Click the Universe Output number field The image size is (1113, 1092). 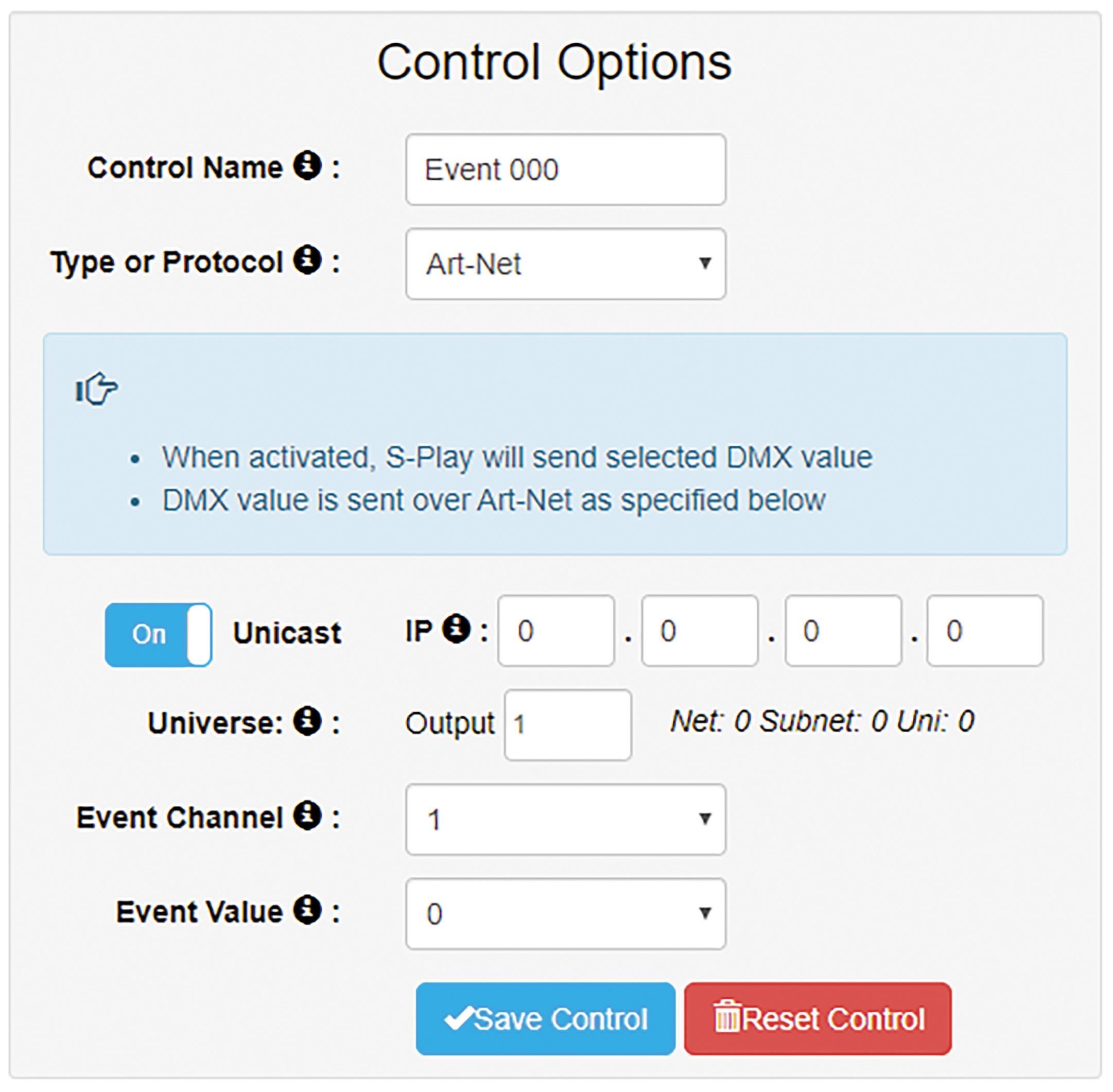coord(568,725)
